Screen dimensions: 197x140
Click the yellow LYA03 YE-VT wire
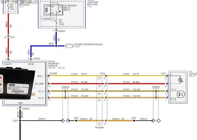click(77, 76)
